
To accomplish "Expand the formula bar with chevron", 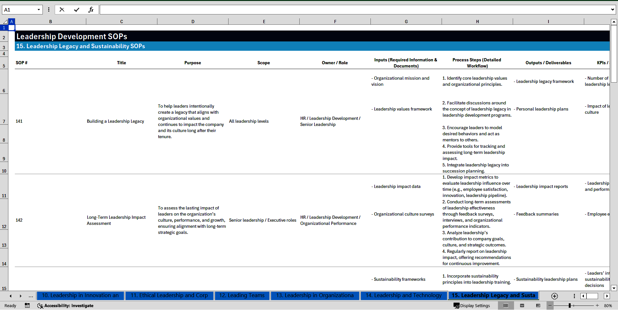I will pos(612,10).
